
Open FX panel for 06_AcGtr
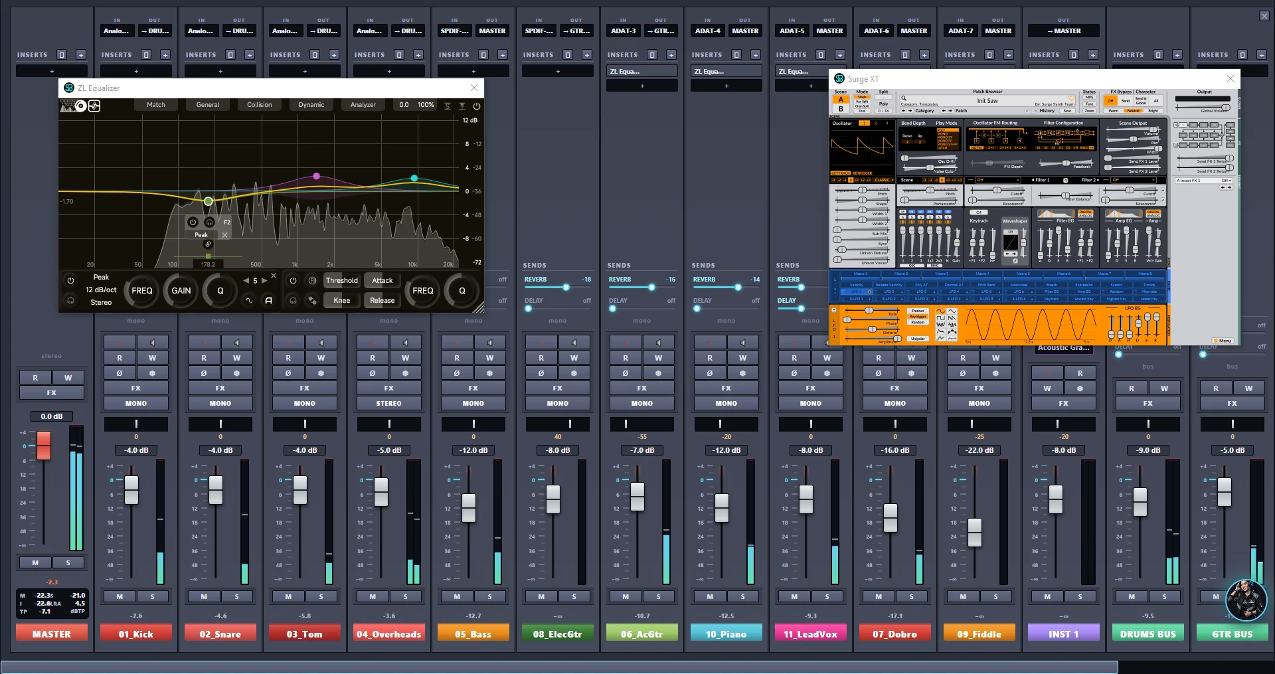tap(642, 388)
